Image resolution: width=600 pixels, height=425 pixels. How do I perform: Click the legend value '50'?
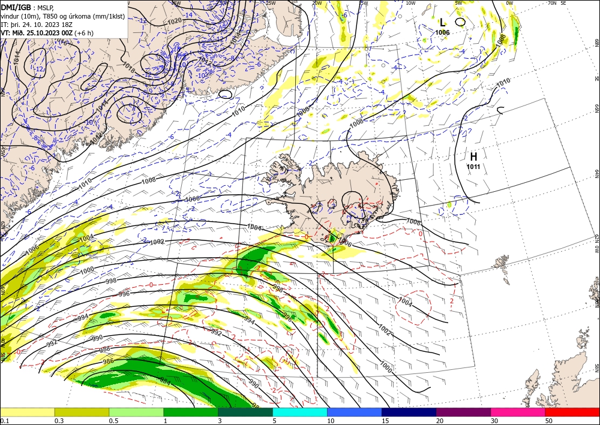tap(549, 421)
